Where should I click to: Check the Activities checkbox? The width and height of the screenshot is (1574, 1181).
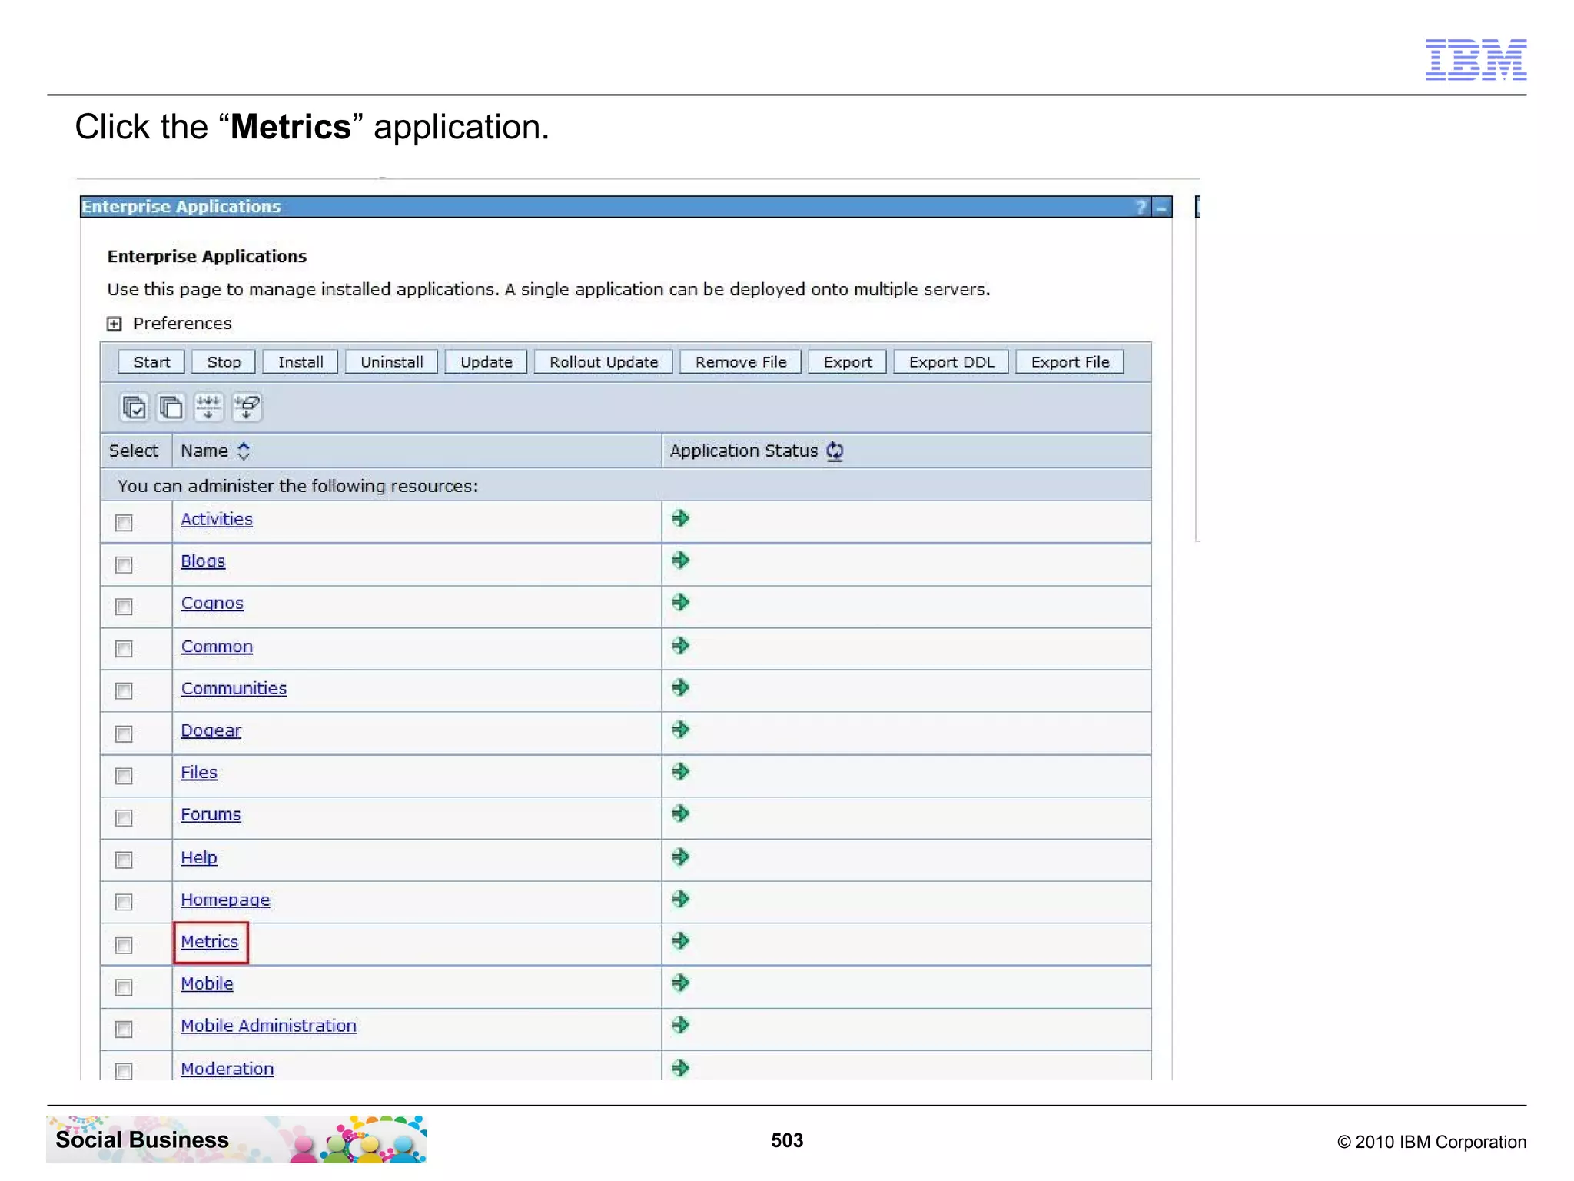coord(124,523)
